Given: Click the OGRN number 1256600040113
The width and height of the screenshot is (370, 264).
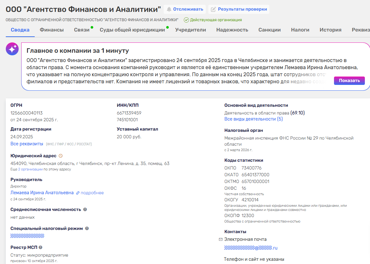Looking at the screenshot, I should 26,113.
